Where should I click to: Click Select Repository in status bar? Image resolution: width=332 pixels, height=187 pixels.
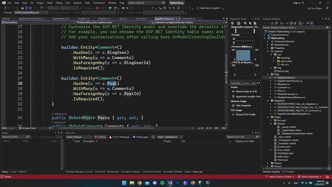point(310,177)
